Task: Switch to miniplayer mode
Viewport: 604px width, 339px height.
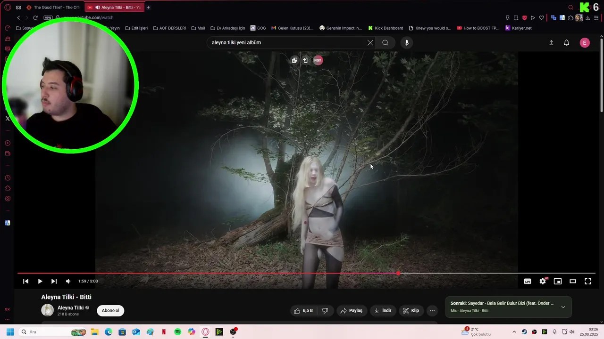Action: [558, 281]
